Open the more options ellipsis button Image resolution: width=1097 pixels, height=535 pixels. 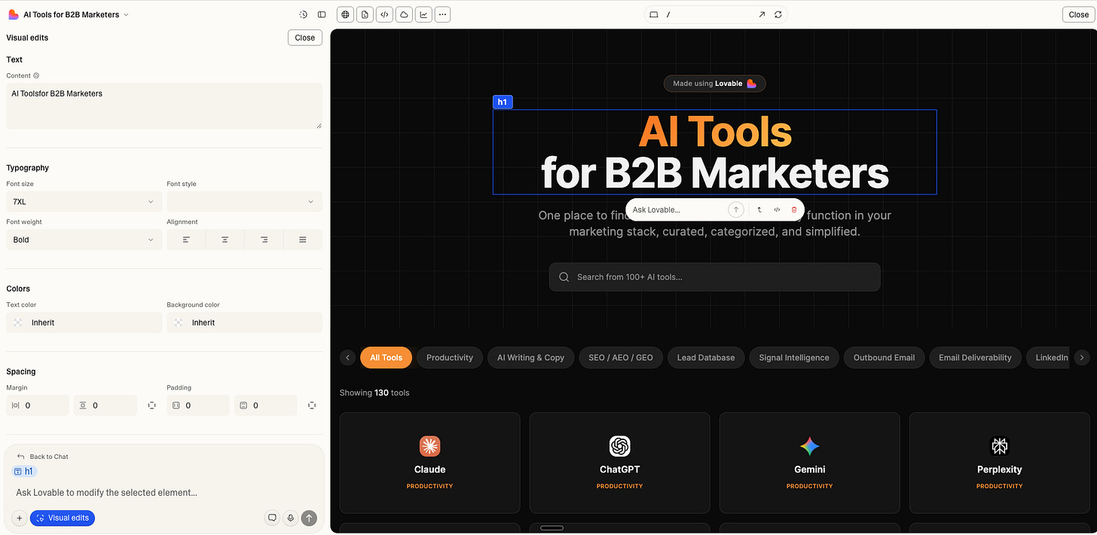(x=443, y=14)
